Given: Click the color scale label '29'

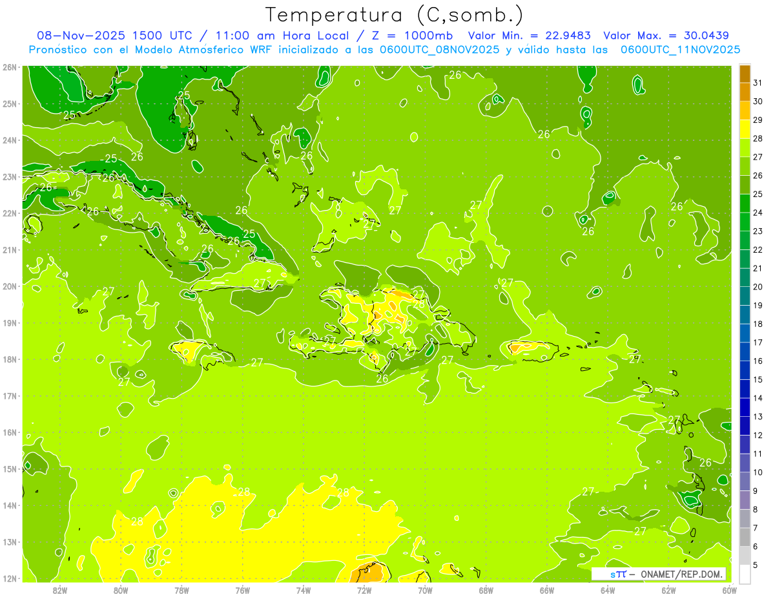Looking at the screenshot, I should pos(758,120).
